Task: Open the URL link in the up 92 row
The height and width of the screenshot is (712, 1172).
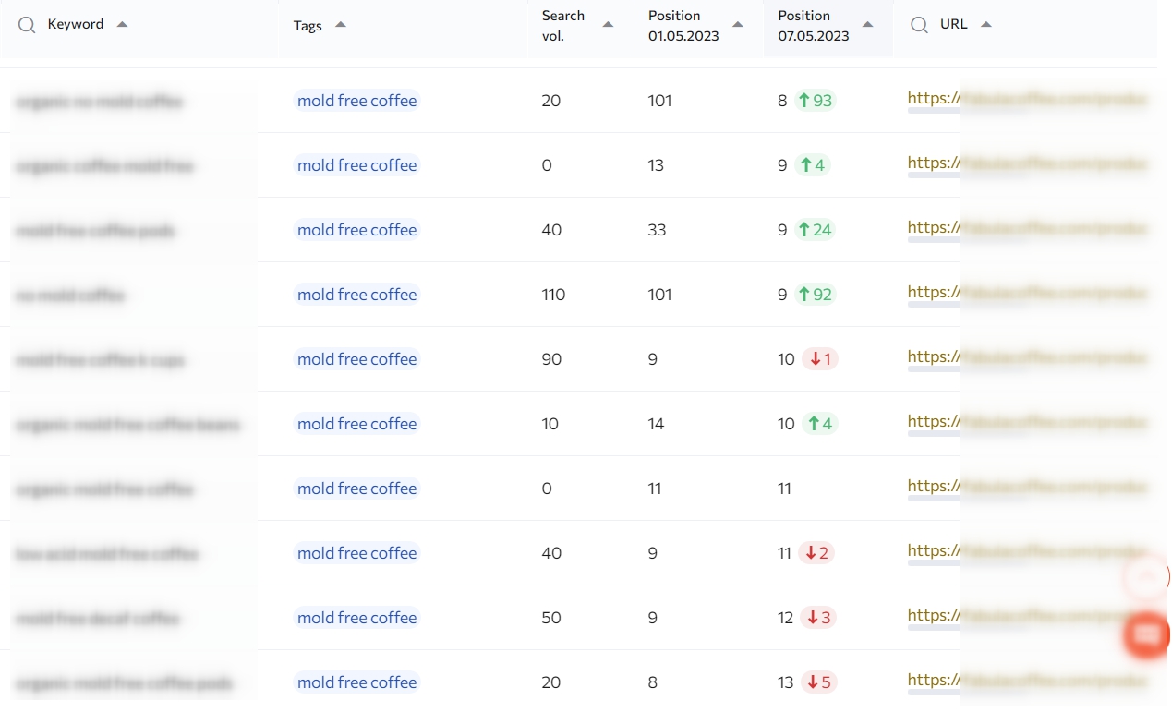Action: pos(1027,293)
